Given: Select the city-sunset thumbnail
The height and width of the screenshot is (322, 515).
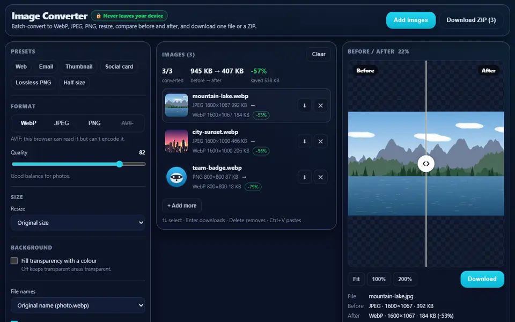Looking at the screenshot, I should [x=176, y=141].
